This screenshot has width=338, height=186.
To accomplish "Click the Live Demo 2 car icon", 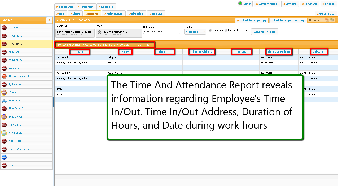I will click(4, 101).
